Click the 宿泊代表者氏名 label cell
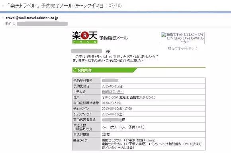This screenshot has width=231, height=153. point(87,120)
